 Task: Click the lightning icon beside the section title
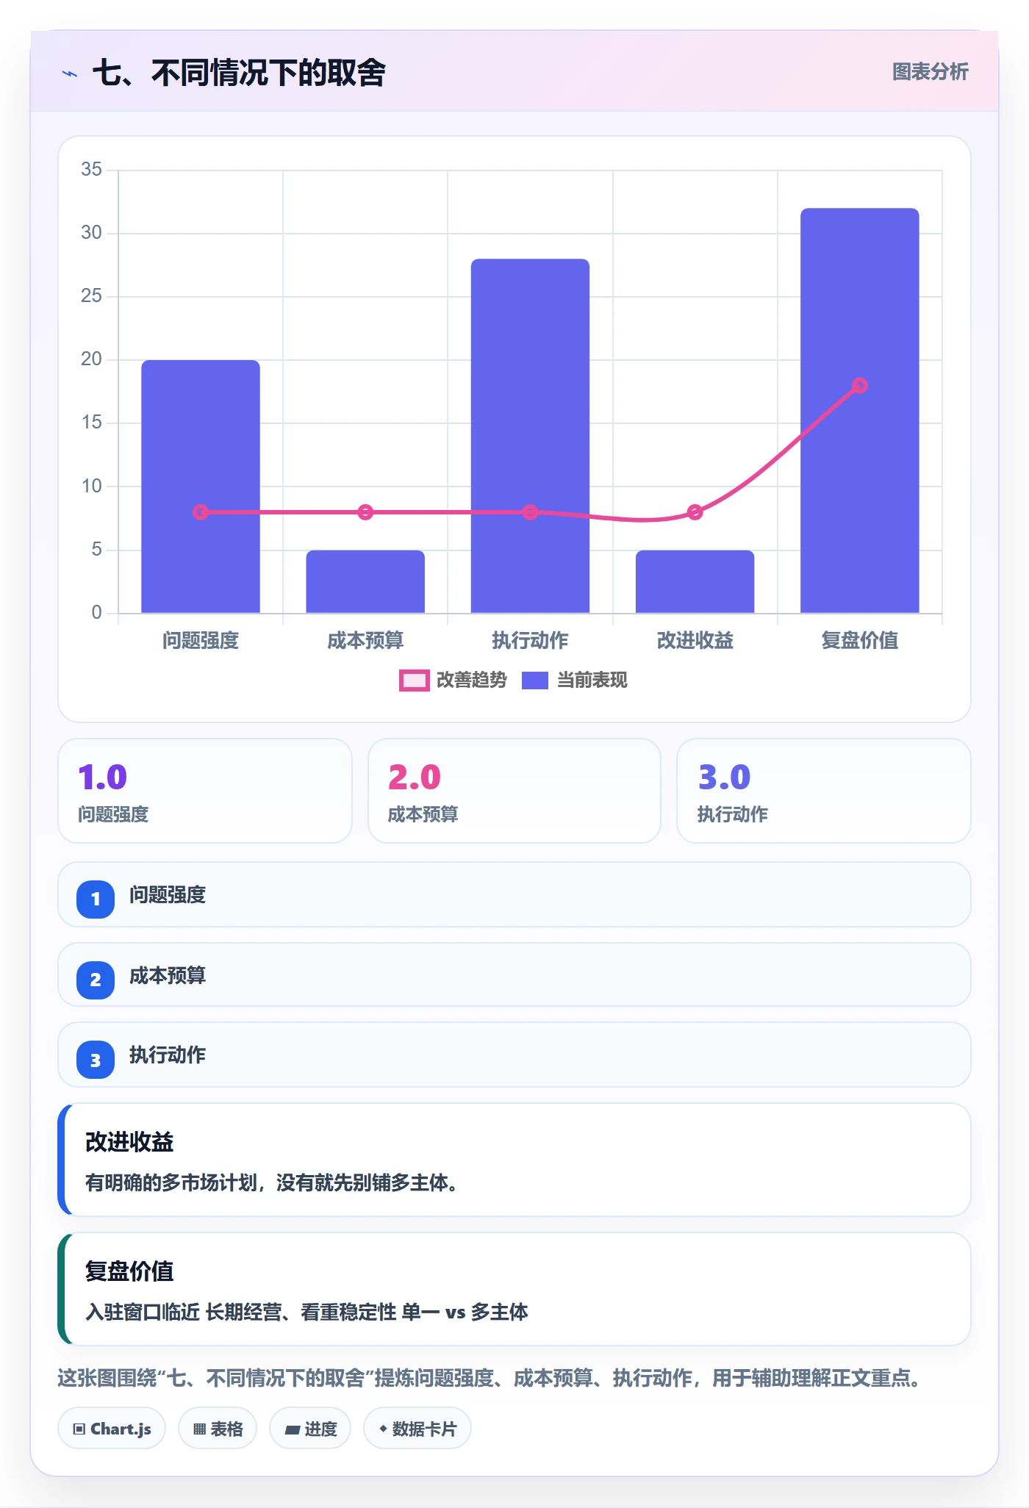click(x=70, y=73)
